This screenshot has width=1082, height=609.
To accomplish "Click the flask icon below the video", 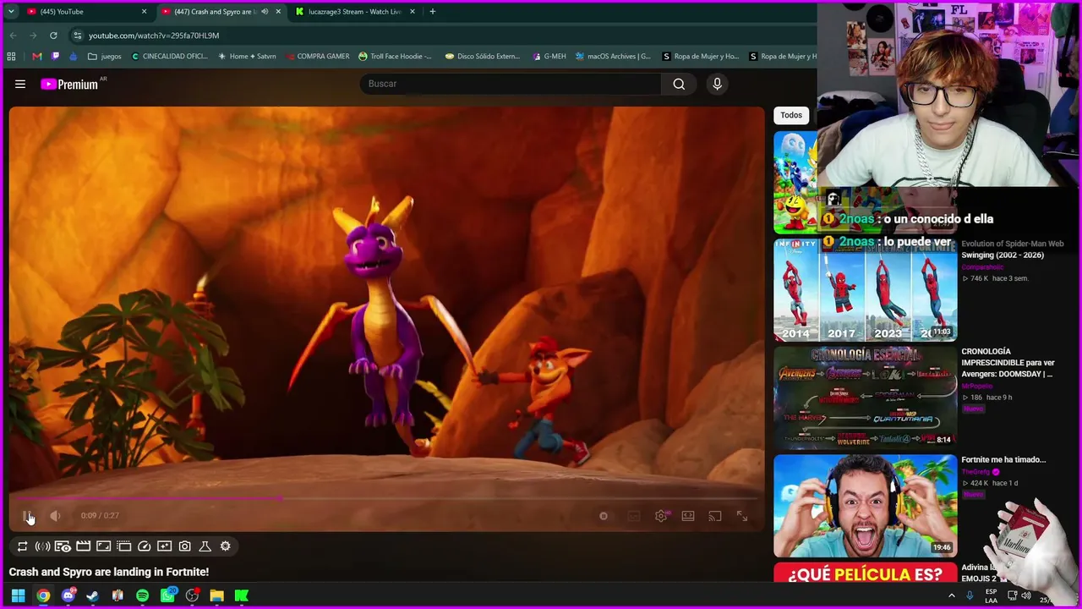I will click(x=205, y=546).
